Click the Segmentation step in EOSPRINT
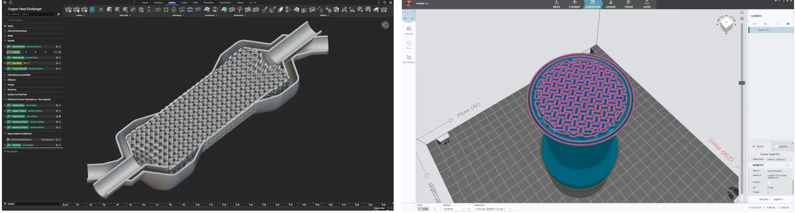 click(593, 4)
